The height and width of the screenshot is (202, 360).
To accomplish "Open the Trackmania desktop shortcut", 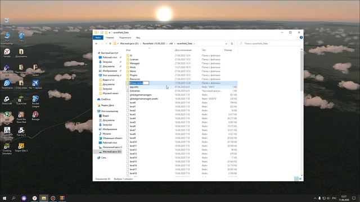I will 7,84.
